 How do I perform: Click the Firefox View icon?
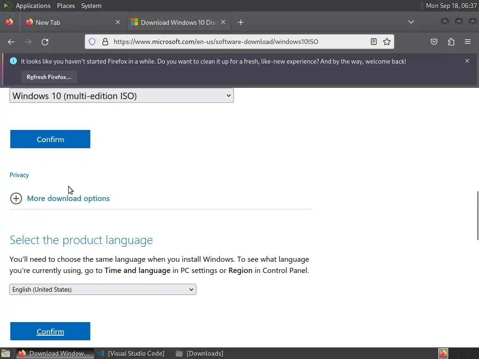9,22
